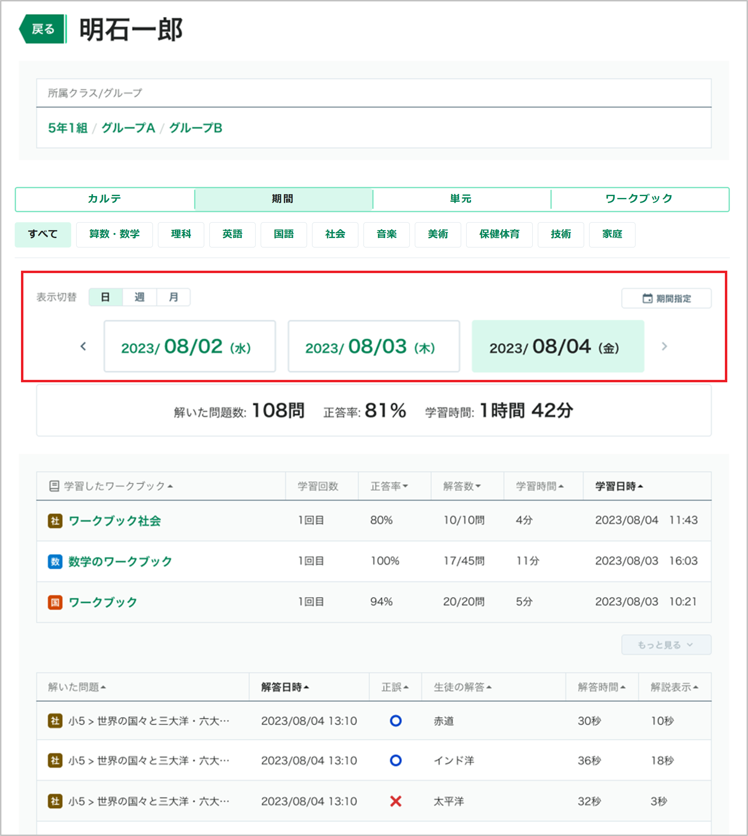Filter by 社会 subject

point(335,234)
